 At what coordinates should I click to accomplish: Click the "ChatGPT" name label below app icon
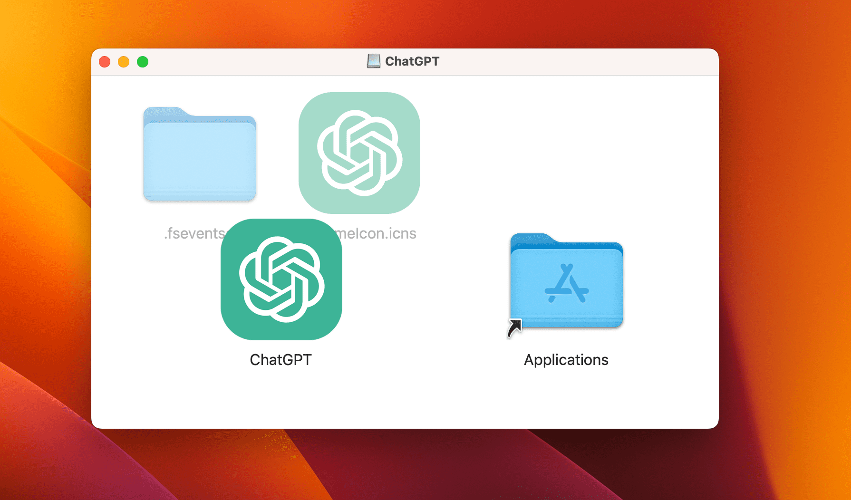click(x=280, y=360)
